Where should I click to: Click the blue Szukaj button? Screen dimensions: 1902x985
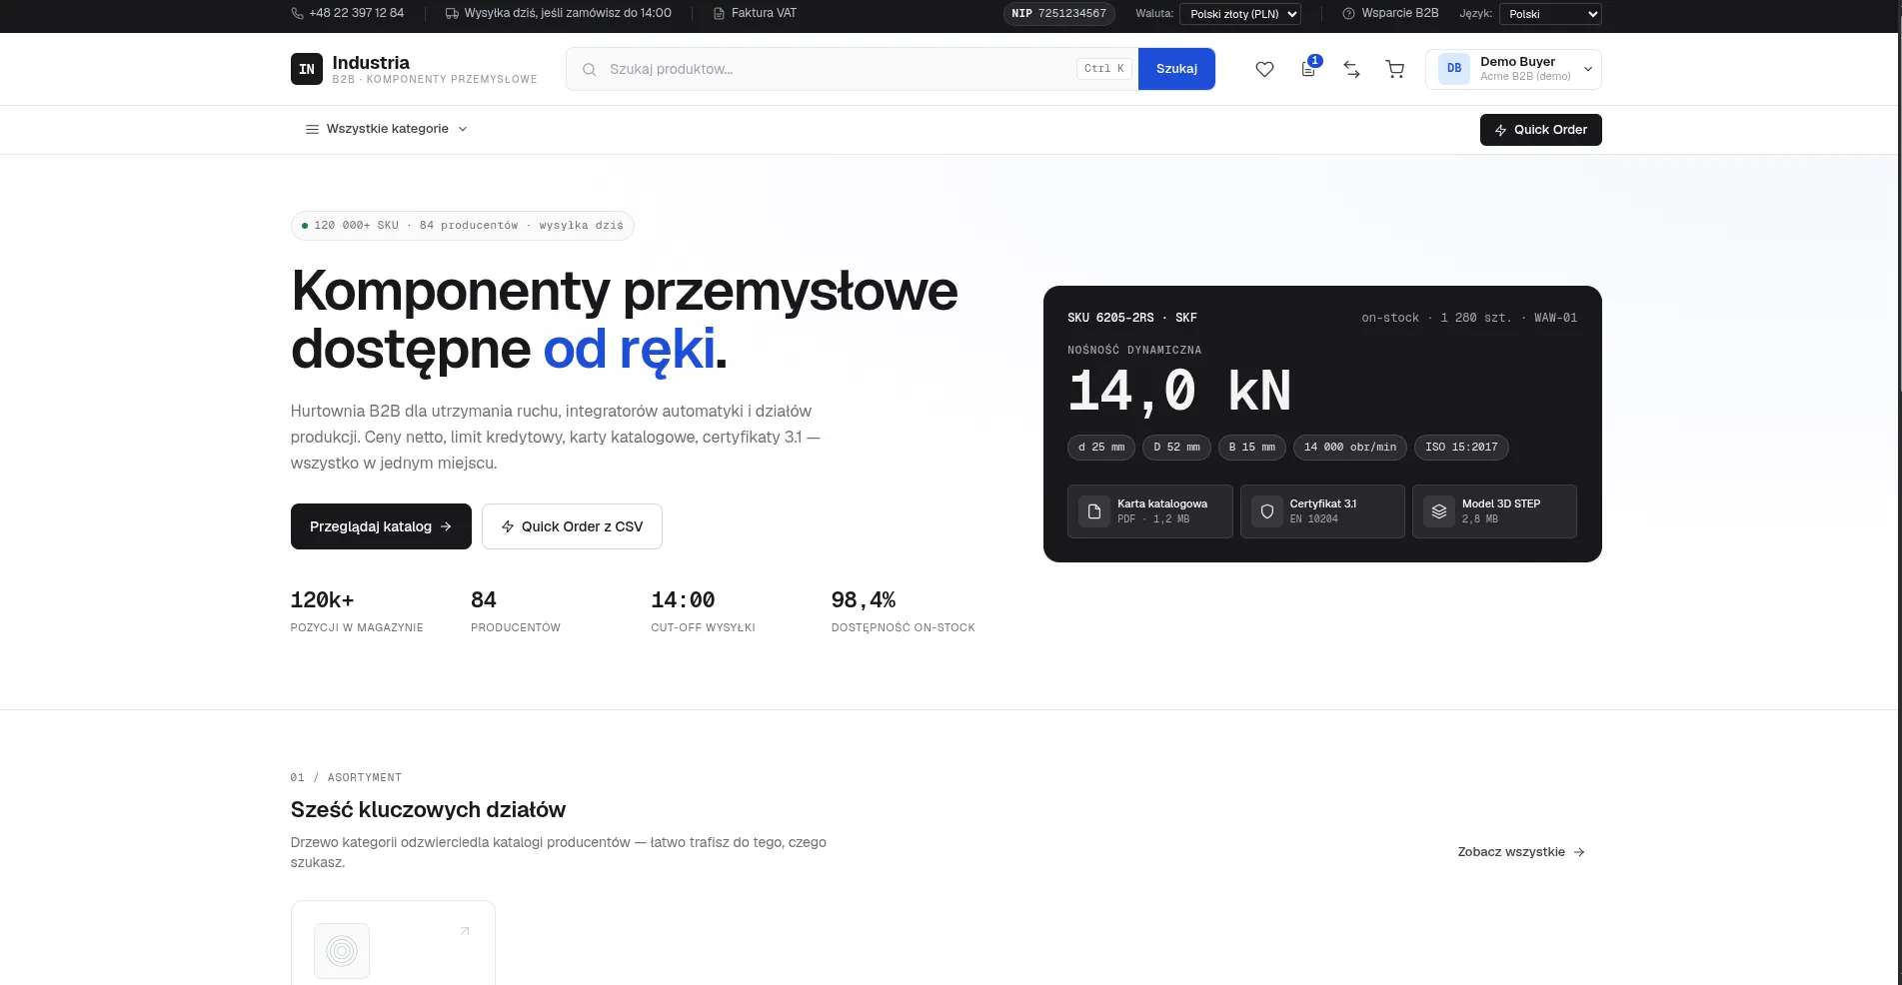pyautogui.click(x=1176, y=69)
